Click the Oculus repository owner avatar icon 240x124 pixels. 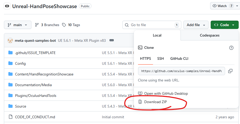coord(7,6)
